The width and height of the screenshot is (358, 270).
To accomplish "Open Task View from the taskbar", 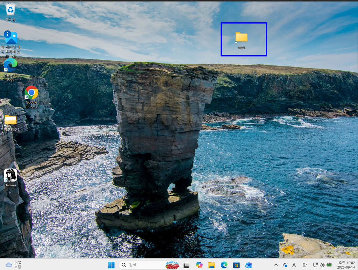I will pos(186,265).
